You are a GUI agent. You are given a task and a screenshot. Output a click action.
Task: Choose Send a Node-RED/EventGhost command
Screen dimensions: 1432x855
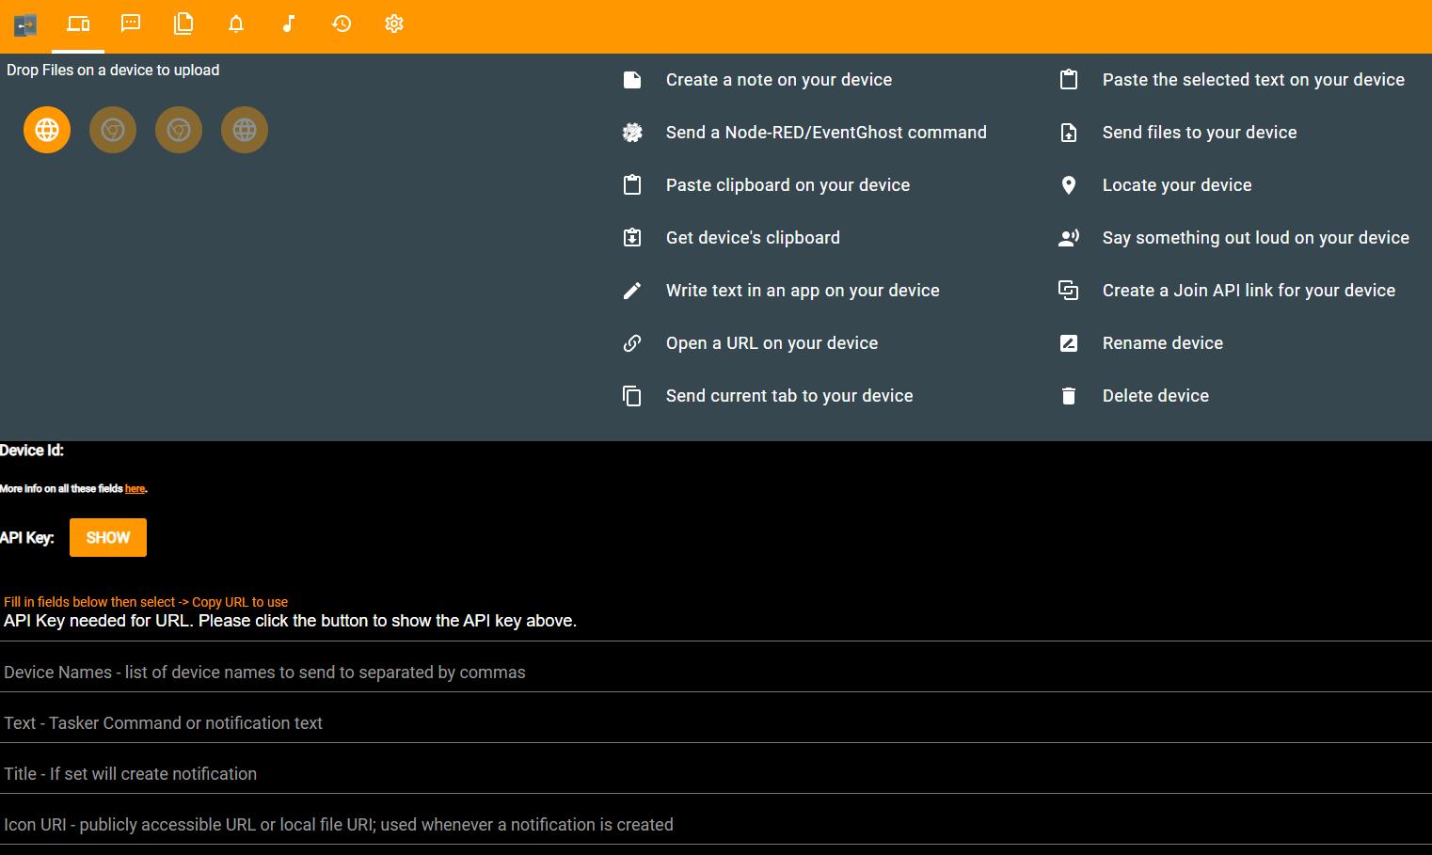[825, 133]
